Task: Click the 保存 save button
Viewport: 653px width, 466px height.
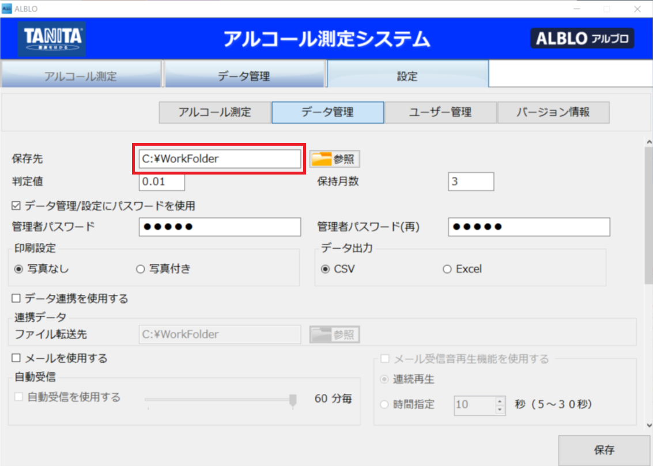Action: [x=603, y=450]
